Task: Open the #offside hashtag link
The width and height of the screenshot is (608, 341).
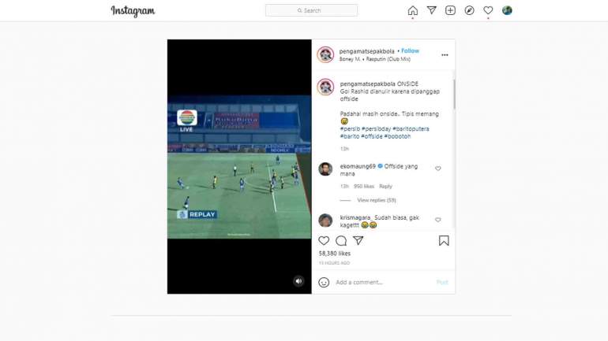Action: 372,136
